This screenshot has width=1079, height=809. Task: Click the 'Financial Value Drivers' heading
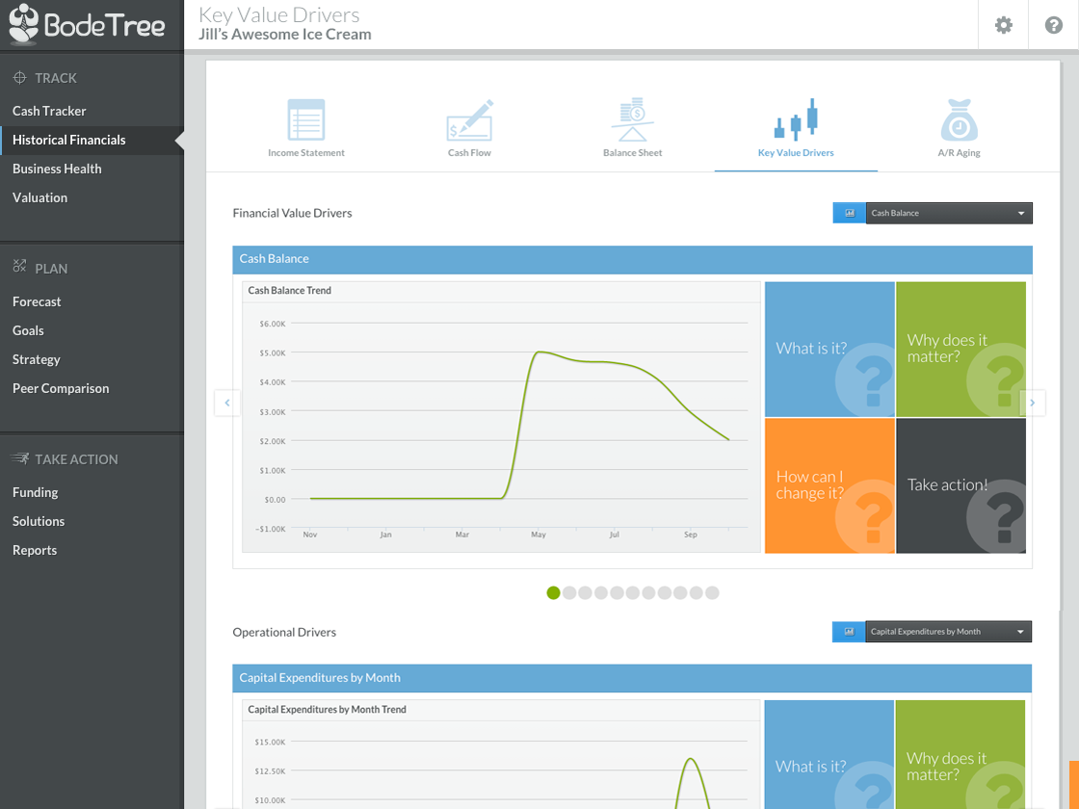click(293, 213)
